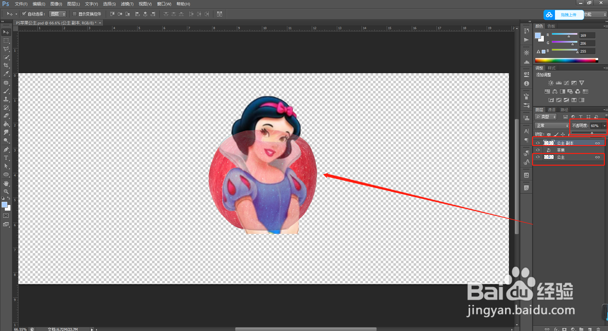Open the 图像(I) menu

tap(56, 4)
